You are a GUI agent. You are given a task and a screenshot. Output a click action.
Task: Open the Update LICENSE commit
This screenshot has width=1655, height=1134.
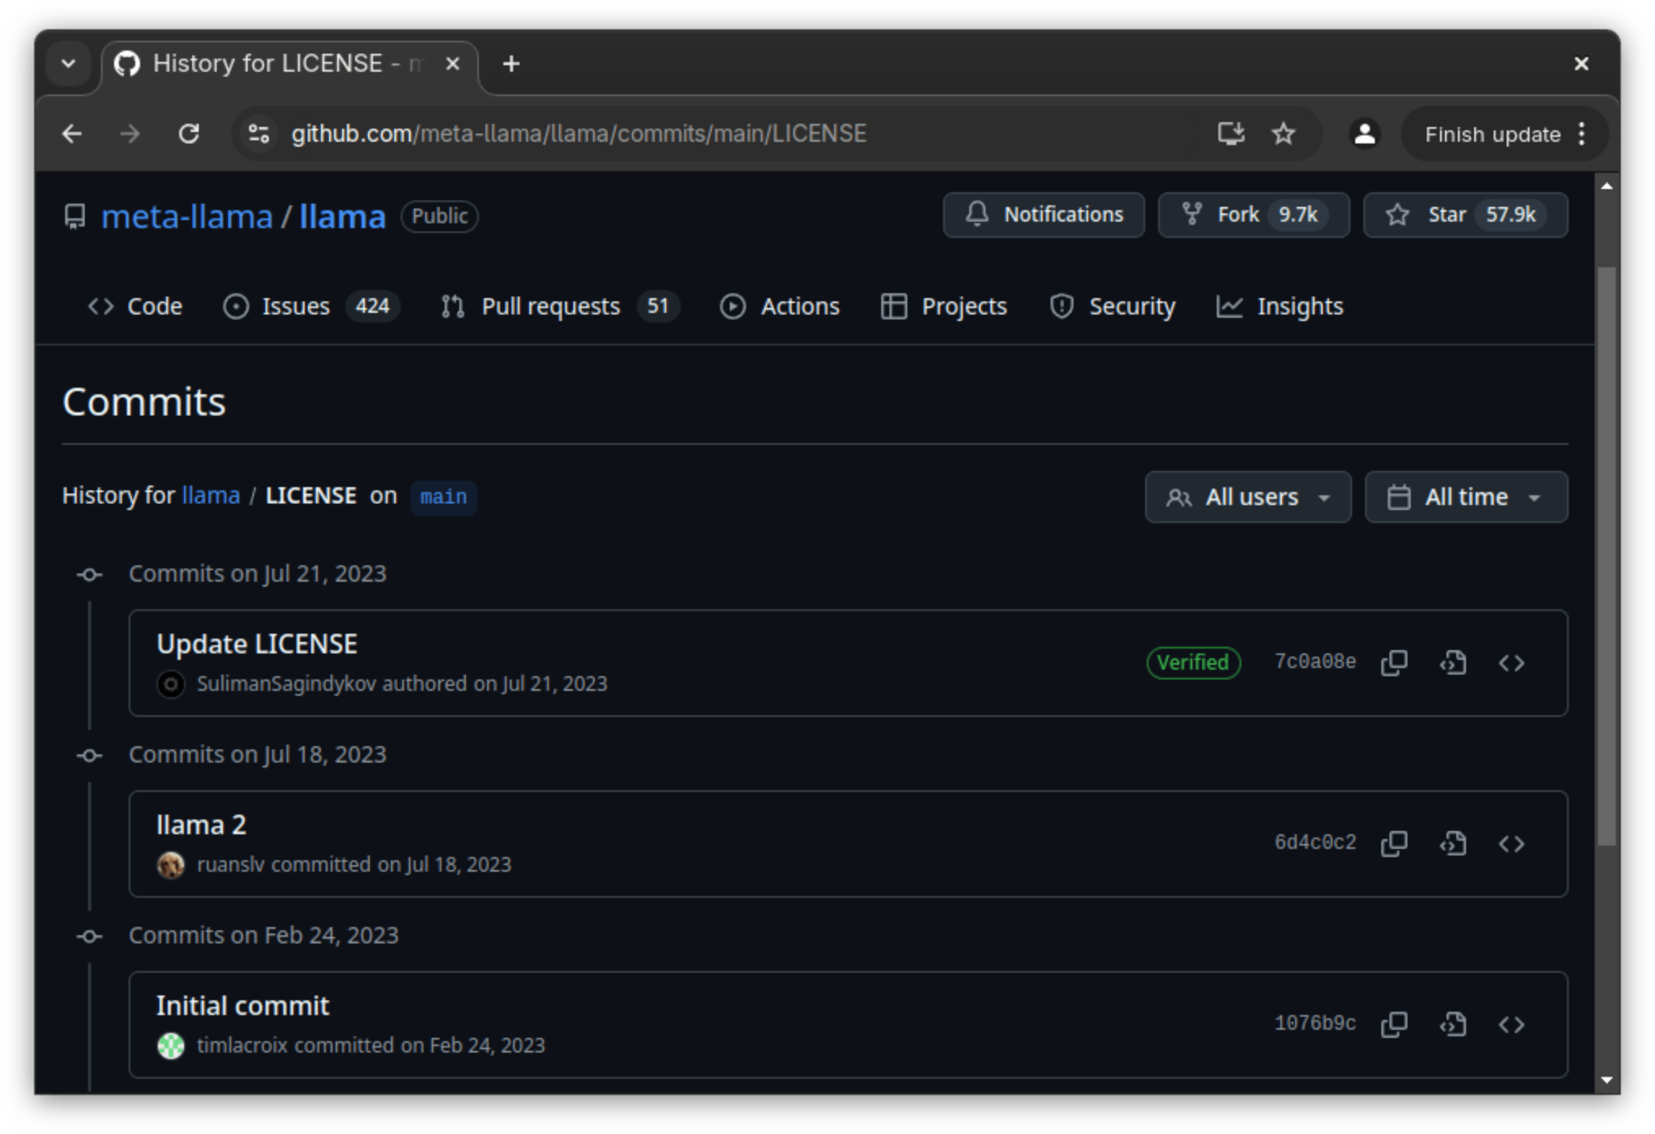point(257,644)
